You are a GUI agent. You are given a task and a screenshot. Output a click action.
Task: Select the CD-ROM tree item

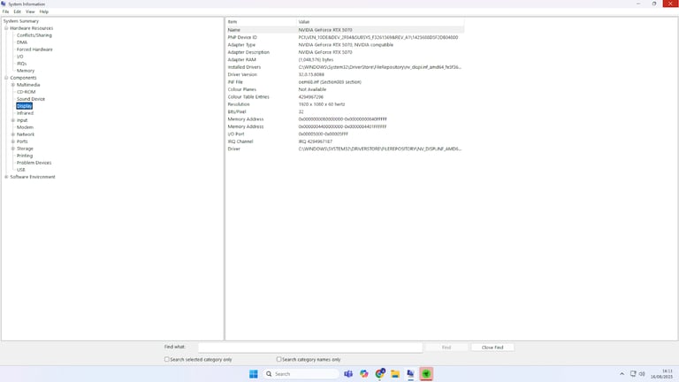[x=26, y=92]
